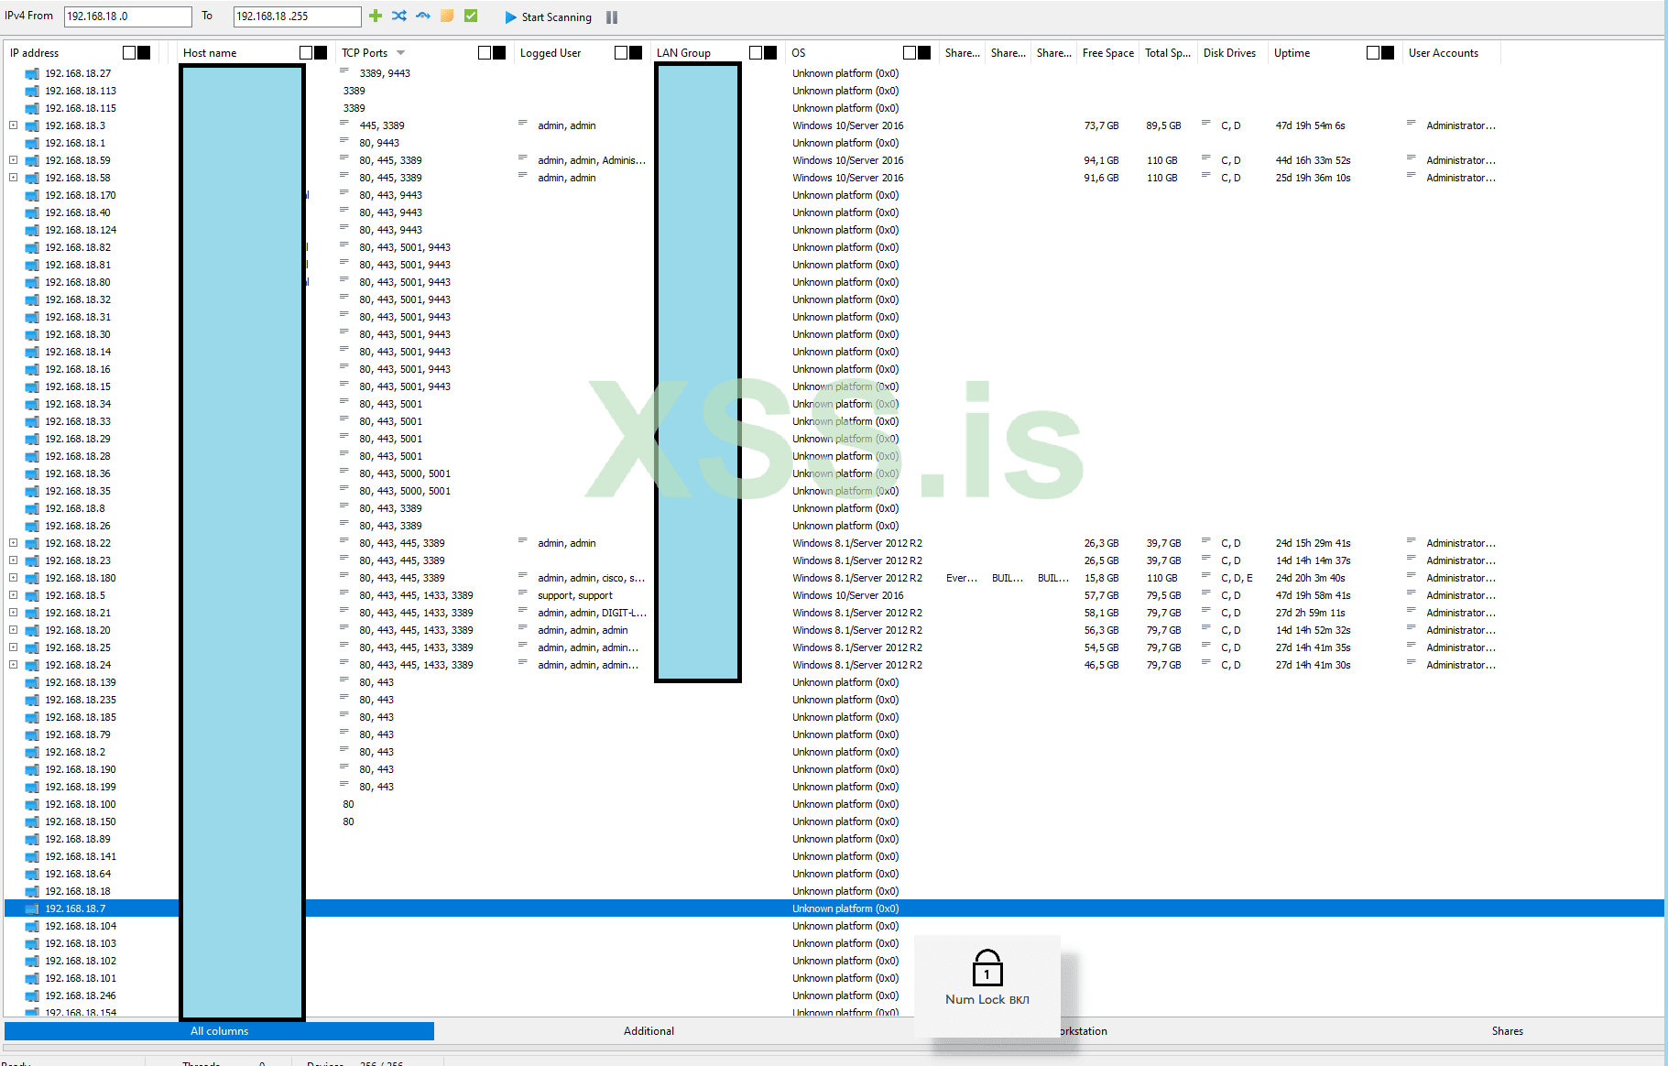Click the computer icon for 192.168.18.141
Screen dimensions: 1668x1066
tap(32, 857)
